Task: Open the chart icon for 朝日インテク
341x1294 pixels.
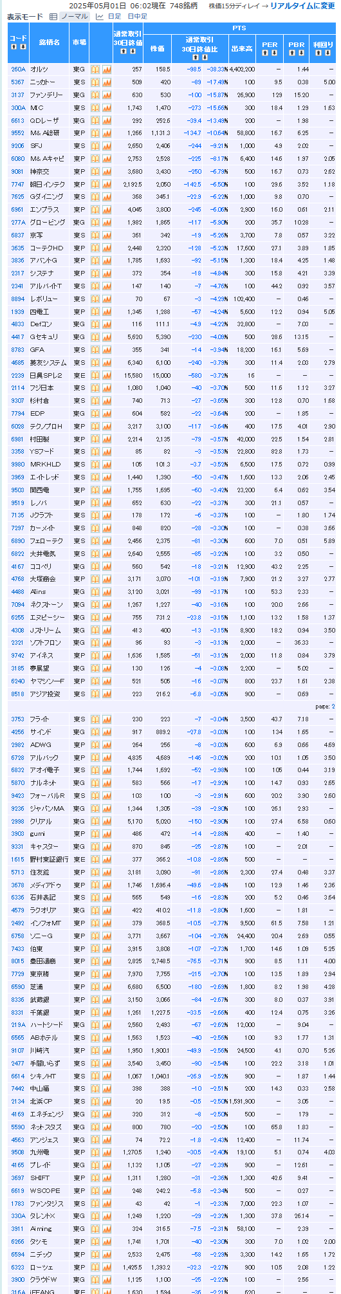Action: [x=107, y=184]
